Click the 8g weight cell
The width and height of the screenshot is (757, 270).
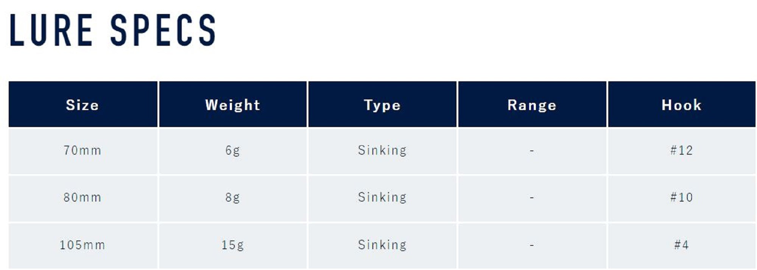click(x=233, y=197)
